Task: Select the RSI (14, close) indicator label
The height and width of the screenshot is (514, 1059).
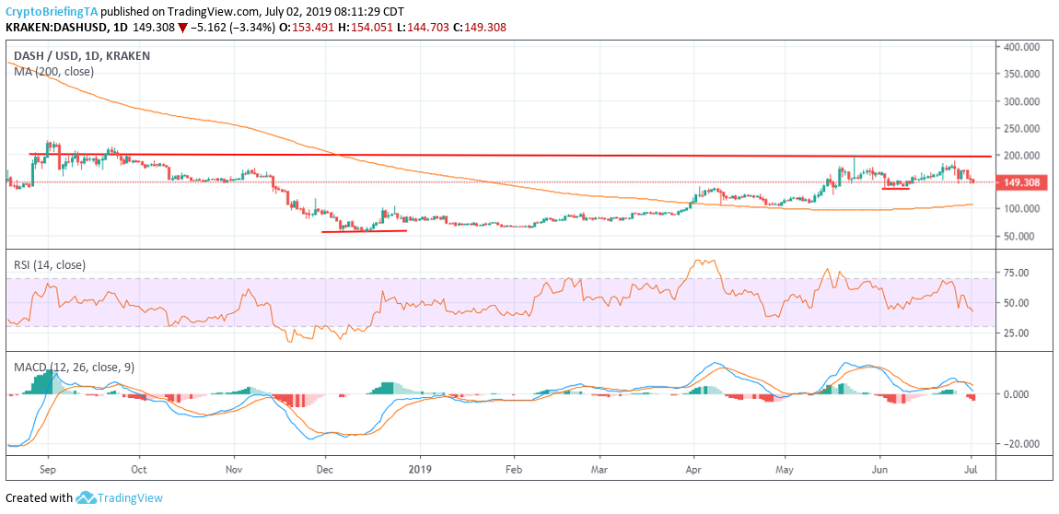Action: pos(50,265)
